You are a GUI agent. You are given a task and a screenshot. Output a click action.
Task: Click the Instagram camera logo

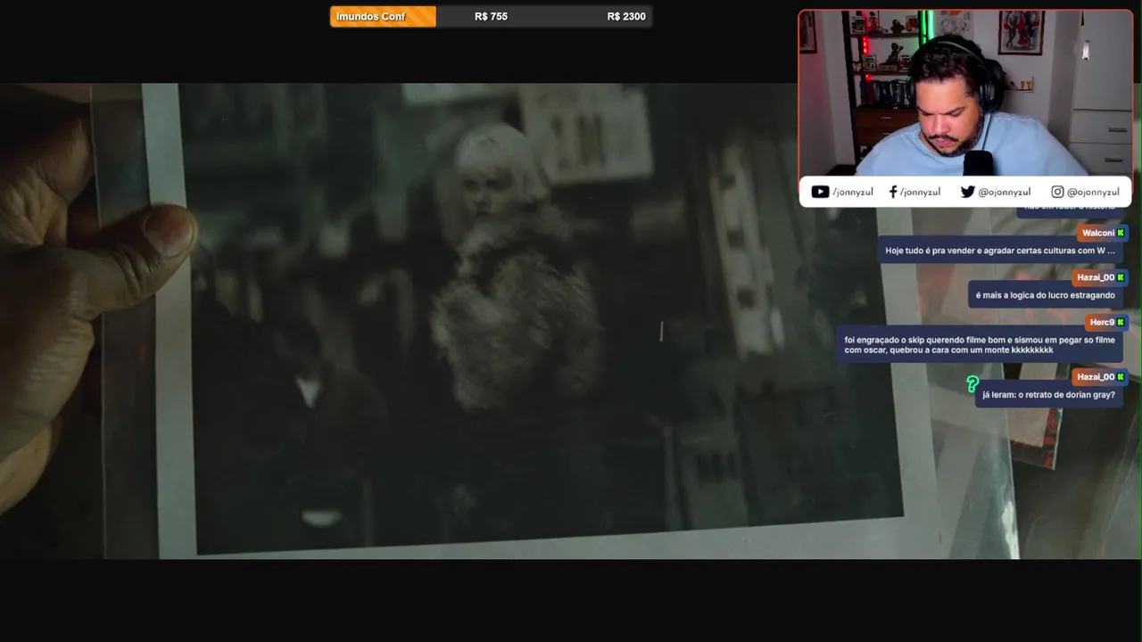[1057, 192]
